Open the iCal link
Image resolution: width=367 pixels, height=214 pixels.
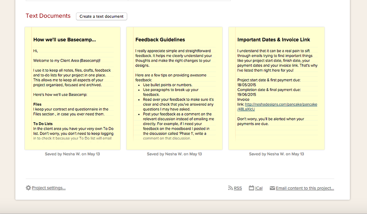point(259,188)
